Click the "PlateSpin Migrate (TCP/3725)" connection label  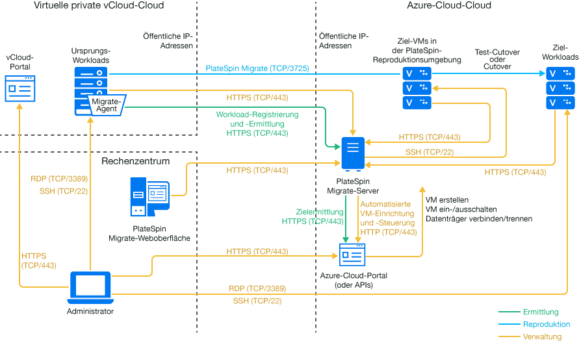click(257, 68)
